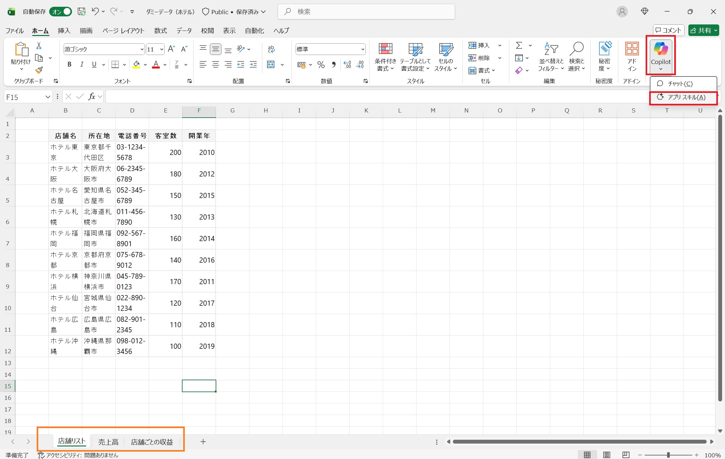Expand the font name dropdown
The image size is (725, 459).
(x=142, y=49)
